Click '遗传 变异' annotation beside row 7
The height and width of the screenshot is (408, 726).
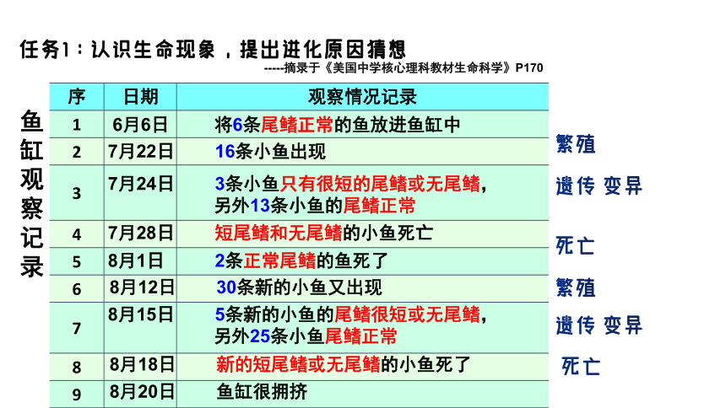tap(599, 325)
